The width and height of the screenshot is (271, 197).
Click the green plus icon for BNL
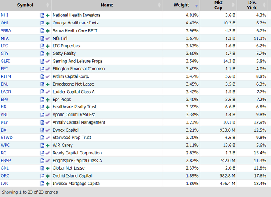click(x=47, y=84)
